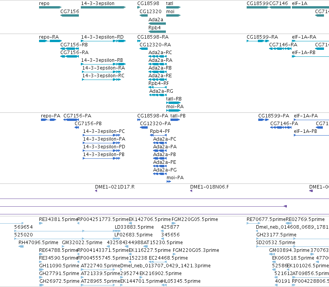Click the 'moi' gene label

pos(170,12)
